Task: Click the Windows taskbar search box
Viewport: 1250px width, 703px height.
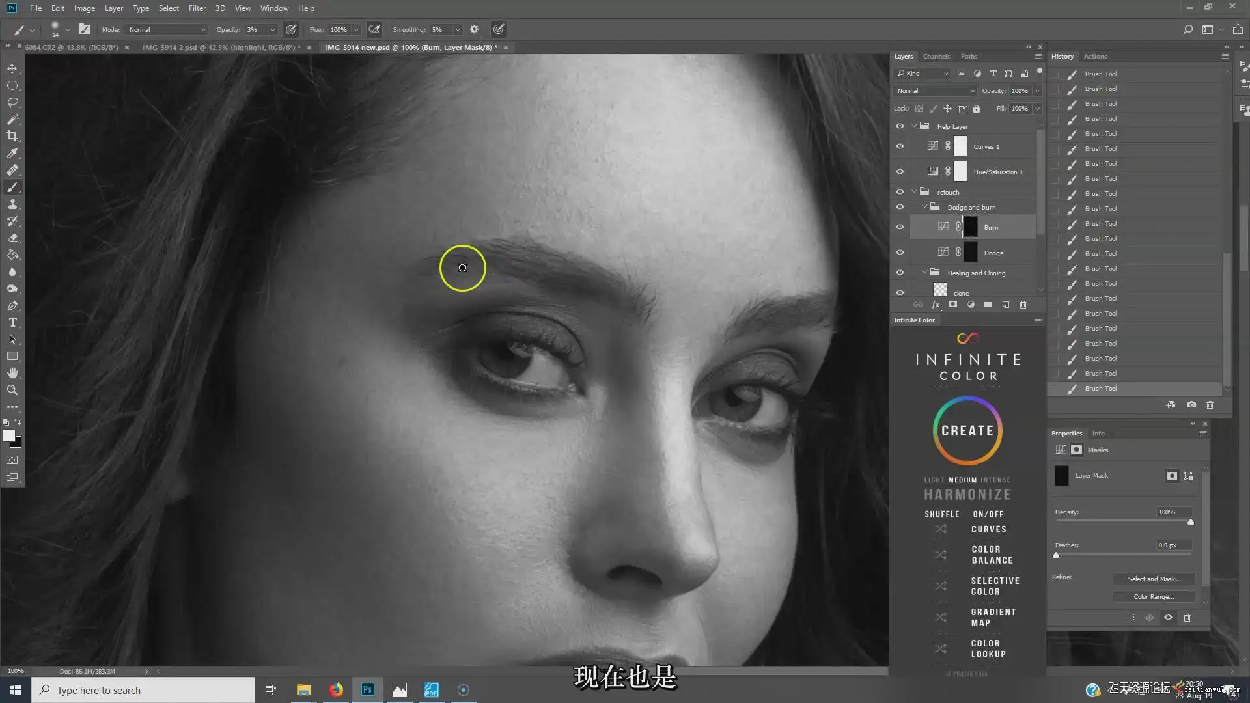Action: pos(143,690)
